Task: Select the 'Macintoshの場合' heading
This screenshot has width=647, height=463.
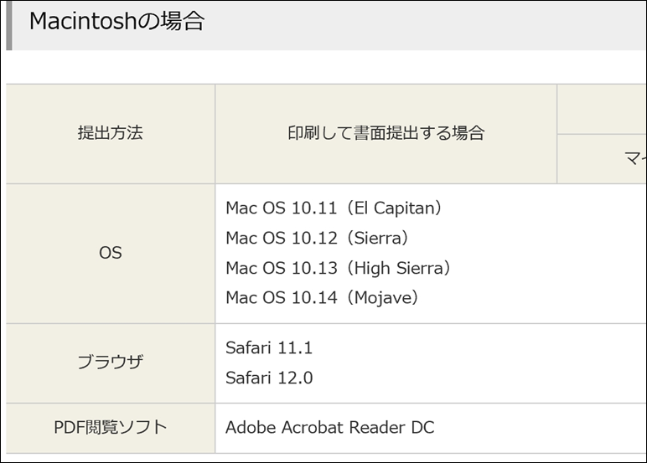Action: click(x=116, y=21)
